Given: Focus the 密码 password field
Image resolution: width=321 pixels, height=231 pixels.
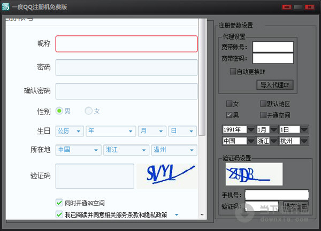Looking at the screenshot, I should (126, 67).
